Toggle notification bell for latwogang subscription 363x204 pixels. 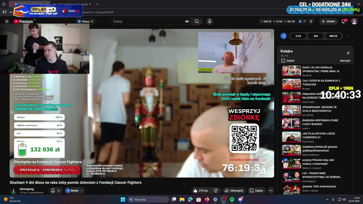pos(53,191)
